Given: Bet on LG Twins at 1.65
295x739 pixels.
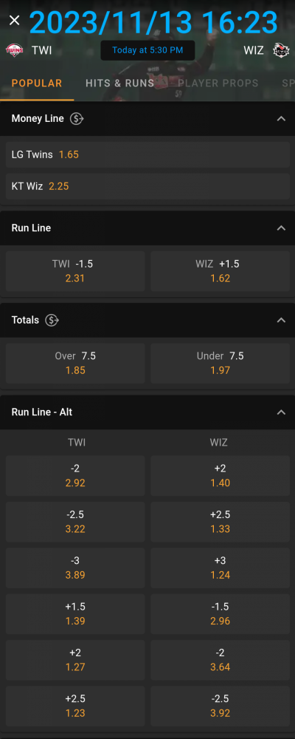Looking at the screenshot, I should pyautogui.click(x=147, y=154).
